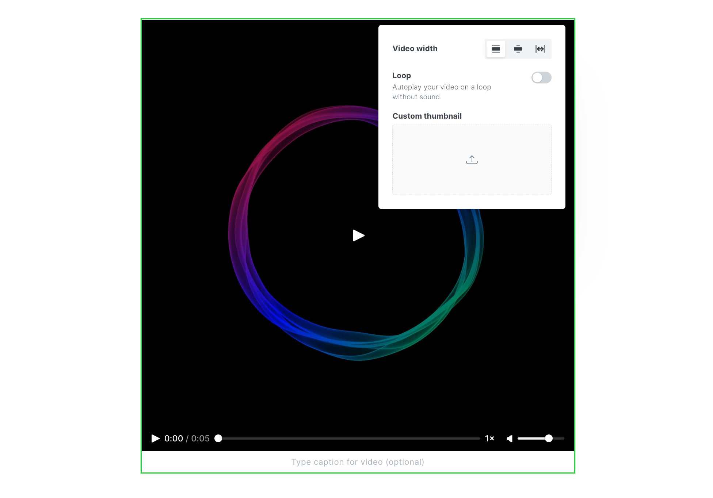Click the seek bar playhead knob

[218, 438]
